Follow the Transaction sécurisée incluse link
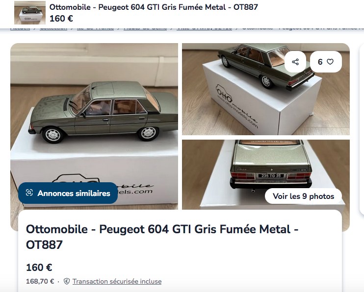364x292 pixels. click(117, 281)
